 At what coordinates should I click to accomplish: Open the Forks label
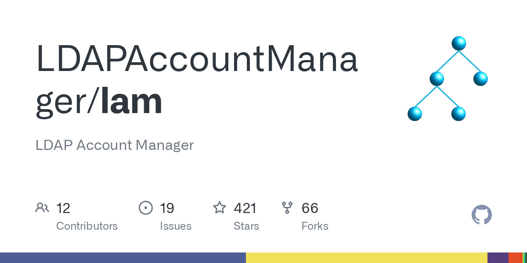[x=315, y=226]
